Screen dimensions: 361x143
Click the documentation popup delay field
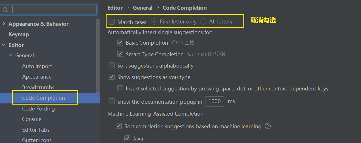click(x=215, y=101)
